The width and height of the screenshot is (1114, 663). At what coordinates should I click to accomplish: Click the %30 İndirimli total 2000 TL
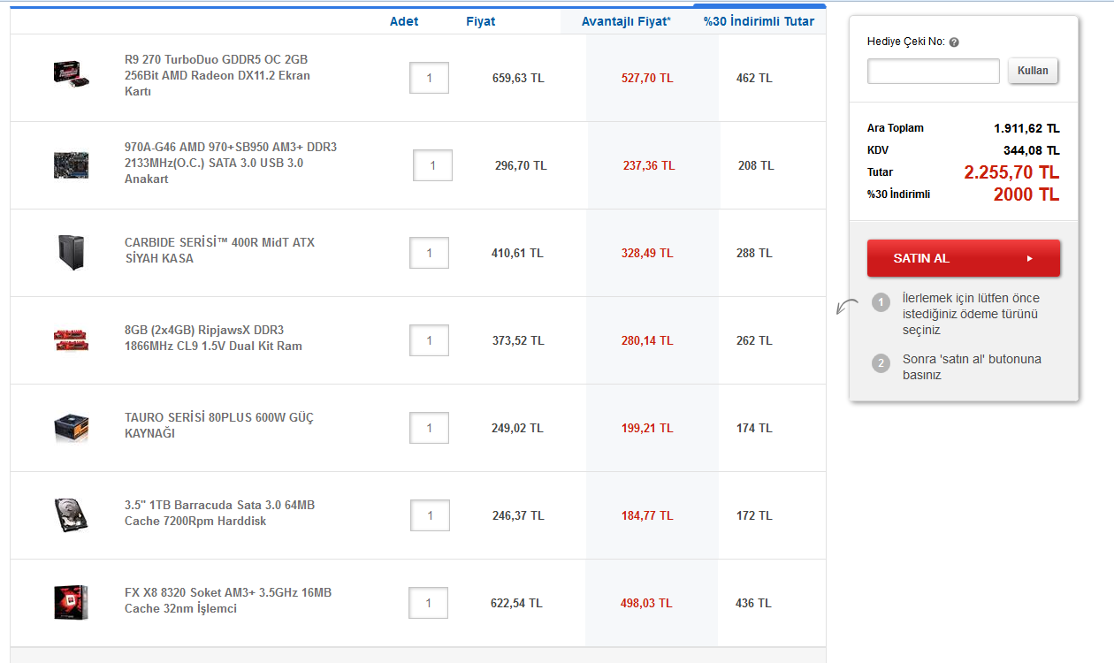click(x=1026, y=194)
